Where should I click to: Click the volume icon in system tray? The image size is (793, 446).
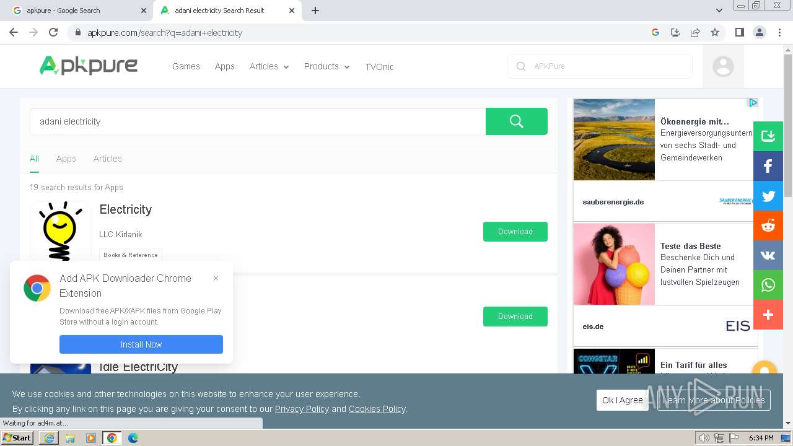click(704, 438)
